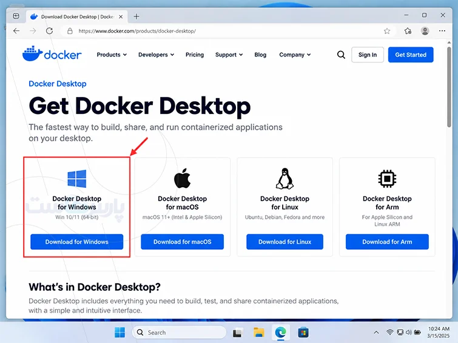The width and height of the screenshot is (458, 343).
Task: Select the Download Docker Desktop browser tab
Action: (76, 16)
